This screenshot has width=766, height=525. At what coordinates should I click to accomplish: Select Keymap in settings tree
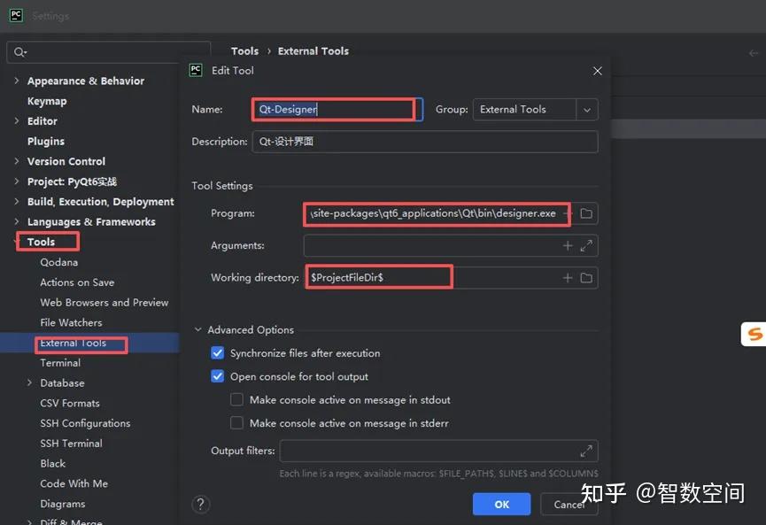47,101
